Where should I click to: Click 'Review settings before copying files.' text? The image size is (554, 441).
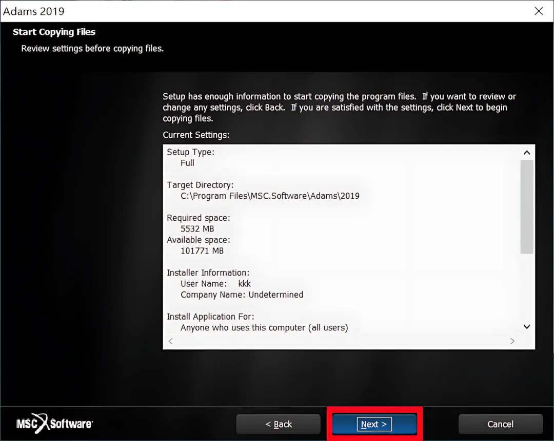point(92,48)
